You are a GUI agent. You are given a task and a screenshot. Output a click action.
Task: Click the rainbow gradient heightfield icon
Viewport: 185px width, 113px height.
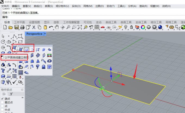pos(49,55)
